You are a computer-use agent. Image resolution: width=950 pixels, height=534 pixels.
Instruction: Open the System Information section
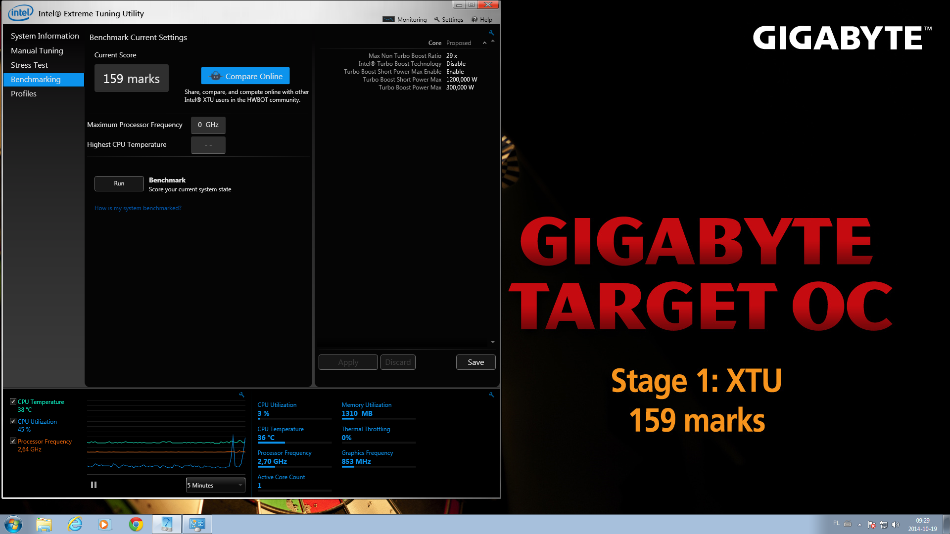click(45, 36)
